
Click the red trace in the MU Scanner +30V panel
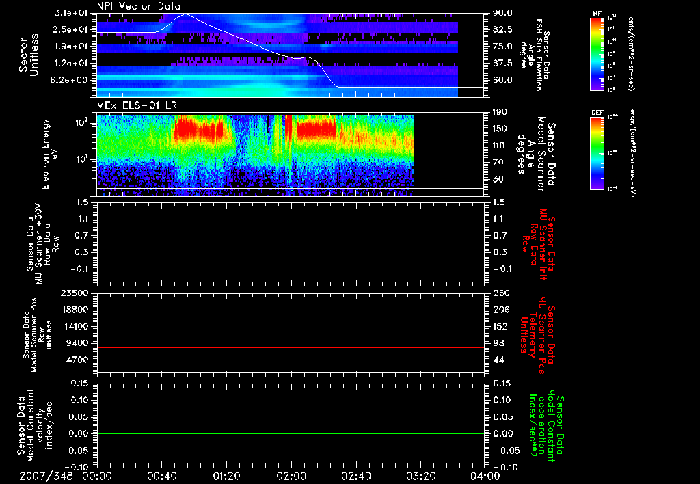(x=291, y=265)
